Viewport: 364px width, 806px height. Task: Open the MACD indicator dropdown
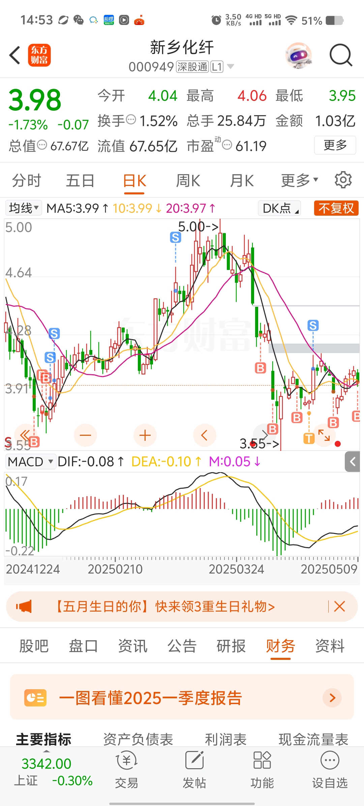pyautogui.click(x=31, y=461)
